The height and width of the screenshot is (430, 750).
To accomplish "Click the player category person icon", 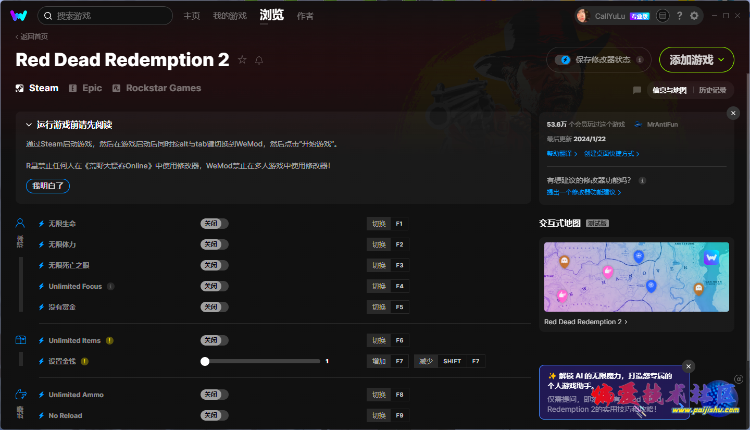I will coord(20,224).
